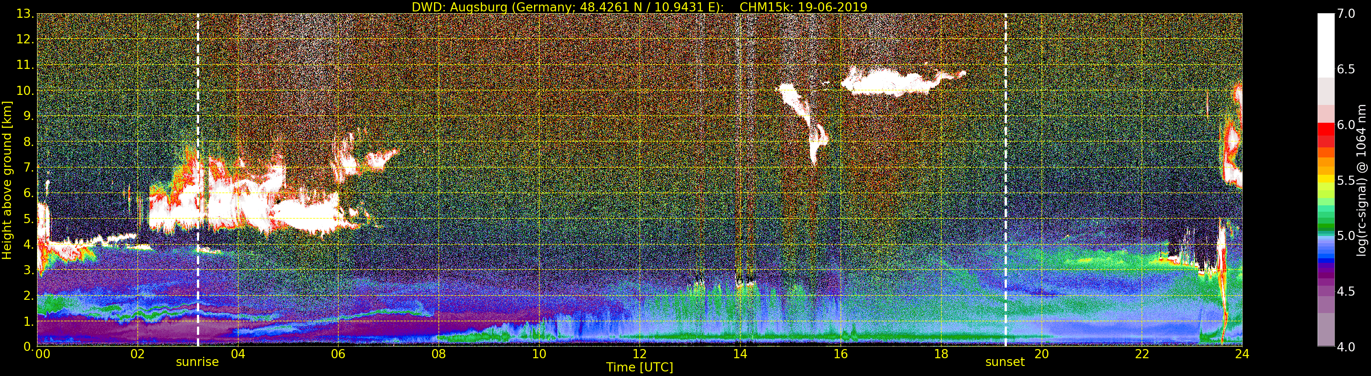Pick the white top section of the colorbar
This screenshot has width=1371, height=376.
click(1326, 46)
